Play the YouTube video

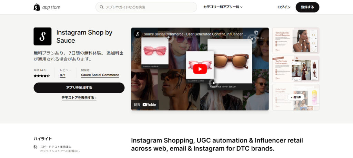pyautogui.click(x=200, y=69)
